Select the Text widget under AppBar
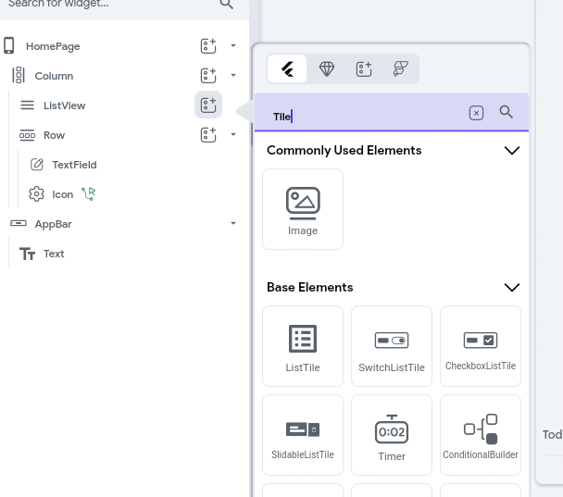This screenshot has height=497, width=563. point(54,254)
